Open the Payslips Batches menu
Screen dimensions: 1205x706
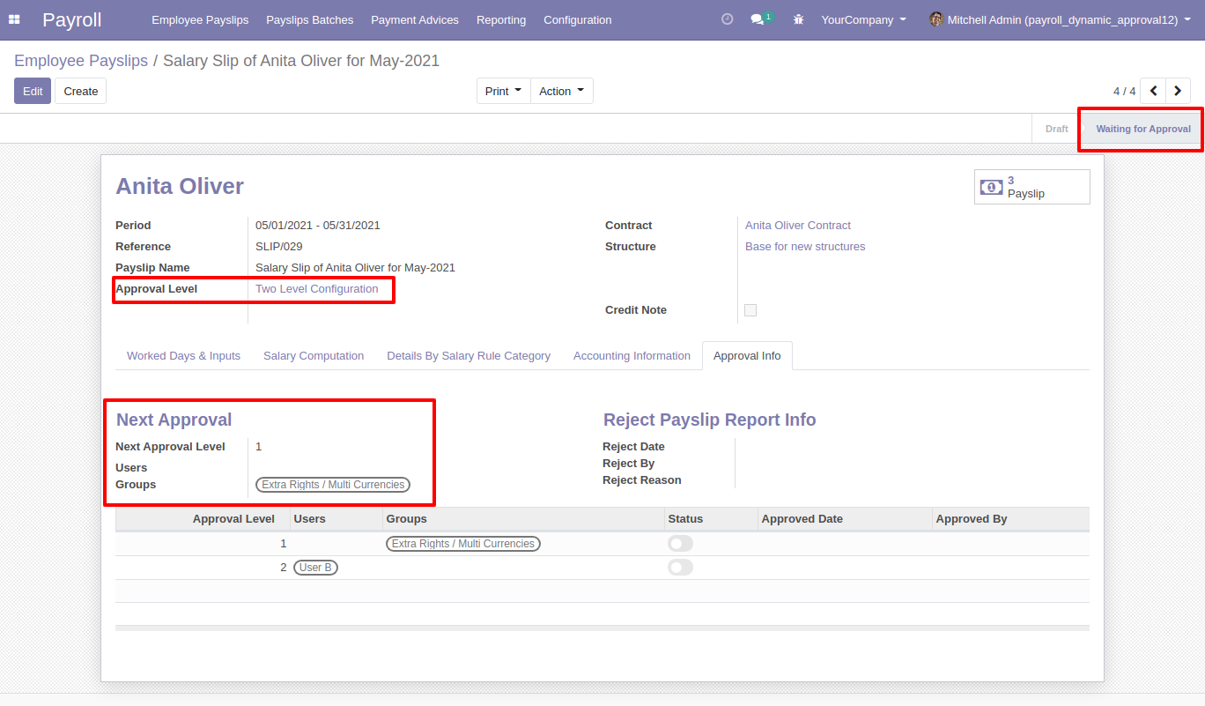309,19
